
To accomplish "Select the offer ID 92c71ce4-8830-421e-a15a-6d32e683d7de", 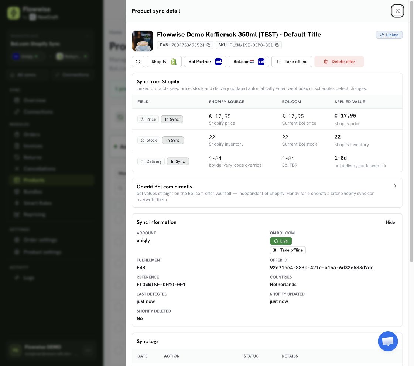I will tap(322, 268).
